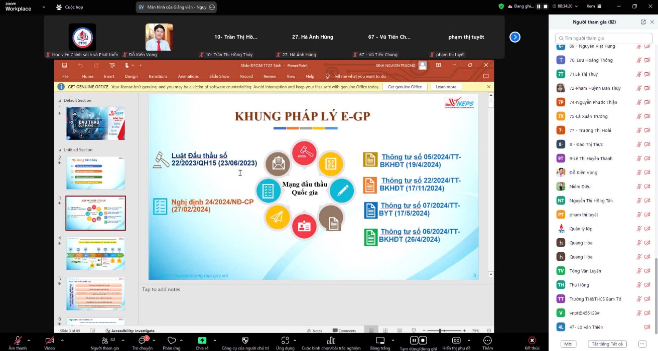
Task: Open Thêm more options menu
Action: point(487,340)
